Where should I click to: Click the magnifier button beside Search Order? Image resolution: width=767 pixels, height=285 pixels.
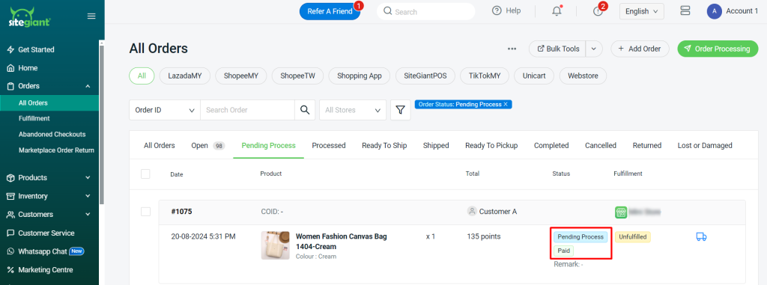[x=305, y=110]
